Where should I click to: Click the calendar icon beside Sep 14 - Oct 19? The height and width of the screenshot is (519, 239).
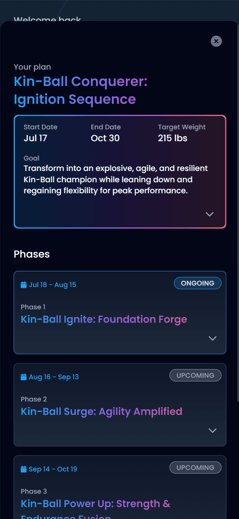pyautogui.click(x=23, y=469)
